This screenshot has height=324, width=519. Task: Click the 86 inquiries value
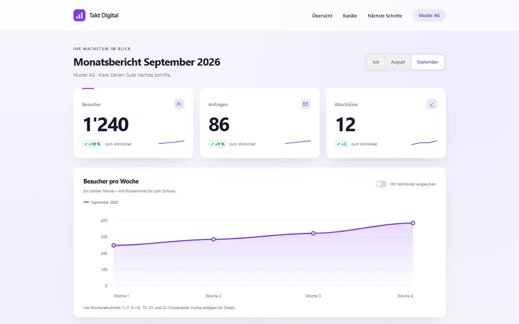[x=219, y=124]
